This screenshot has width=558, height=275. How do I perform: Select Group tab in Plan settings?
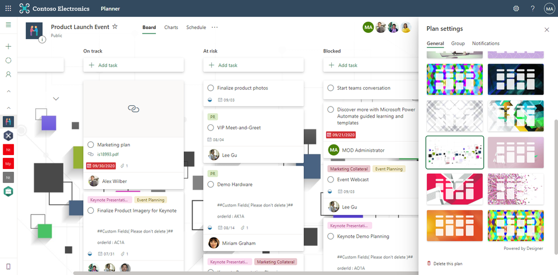click(458, 44)
